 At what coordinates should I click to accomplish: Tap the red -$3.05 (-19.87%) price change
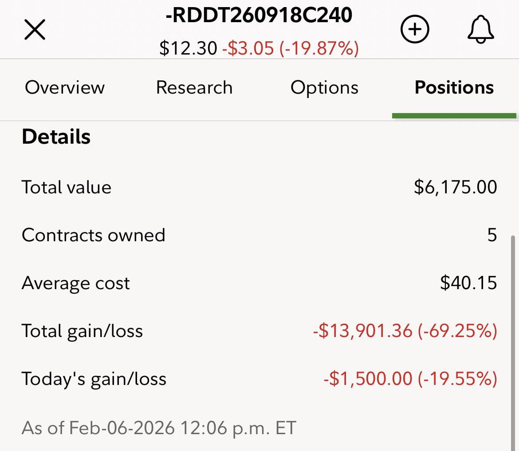coord(290,48)
